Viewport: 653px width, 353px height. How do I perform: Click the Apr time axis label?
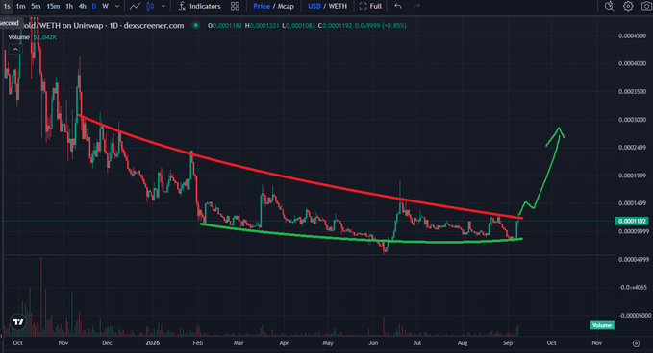[x=284, y=343]
